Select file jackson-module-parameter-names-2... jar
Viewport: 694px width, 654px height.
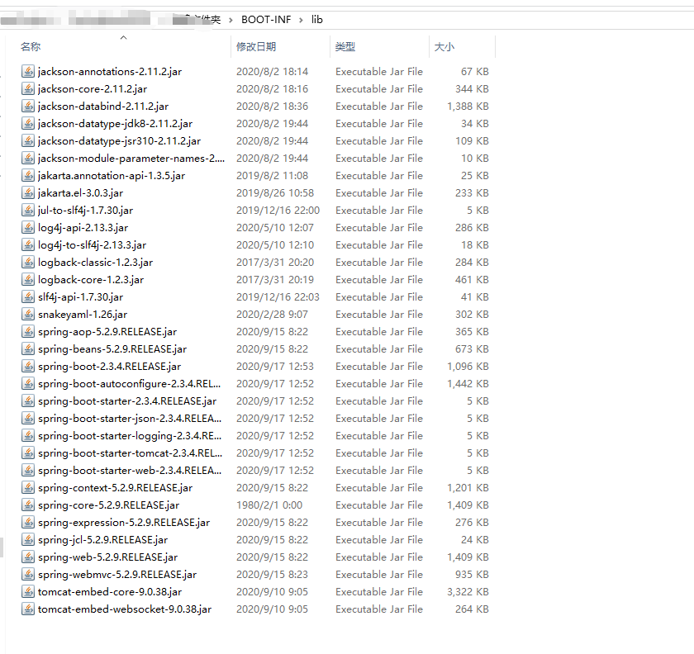(131, 158)
